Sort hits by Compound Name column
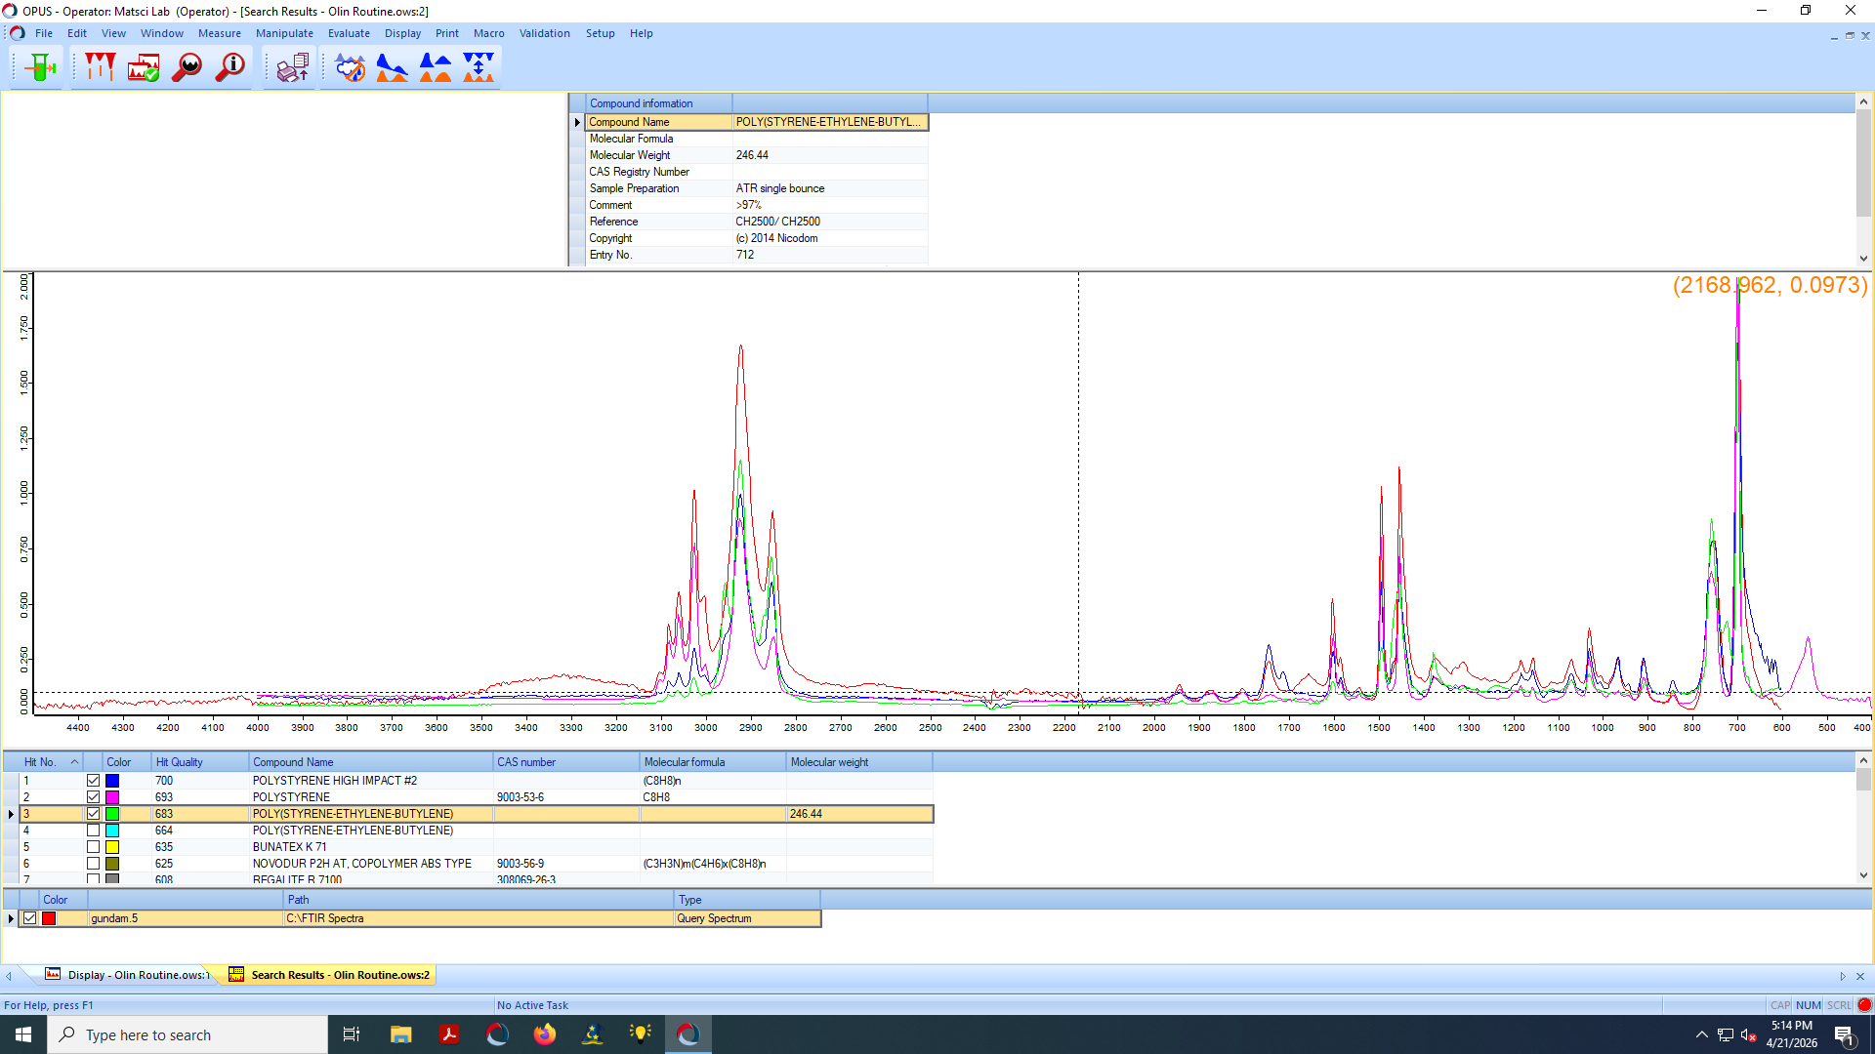This screenshot has width=1875, height=1054. point(370,762)
